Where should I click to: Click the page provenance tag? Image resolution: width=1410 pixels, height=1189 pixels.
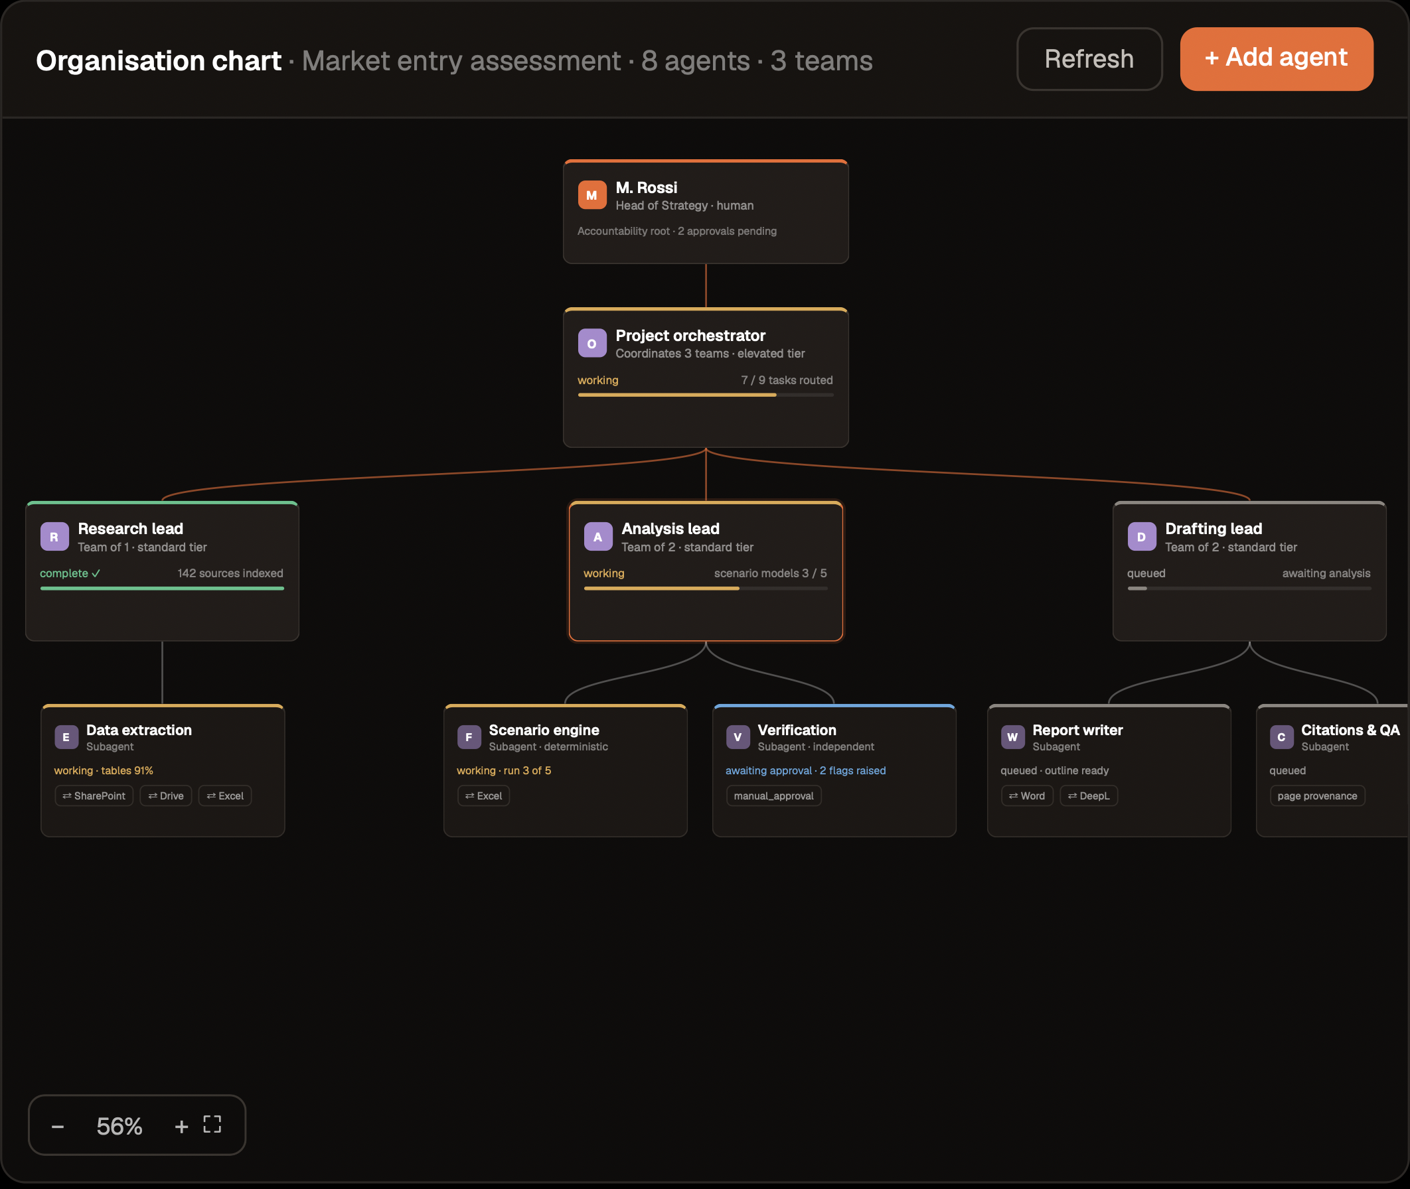(x=1317, y=796)
